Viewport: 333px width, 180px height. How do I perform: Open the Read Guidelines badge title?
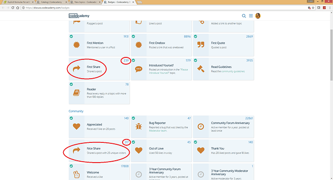[222, 67]
